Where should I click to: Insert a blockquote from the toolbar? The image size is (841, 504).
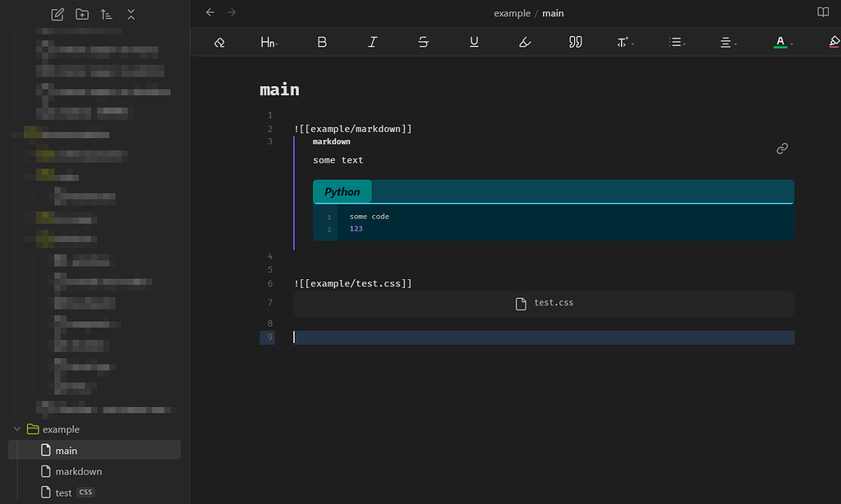pyautogui.click(x=575, y=41)
